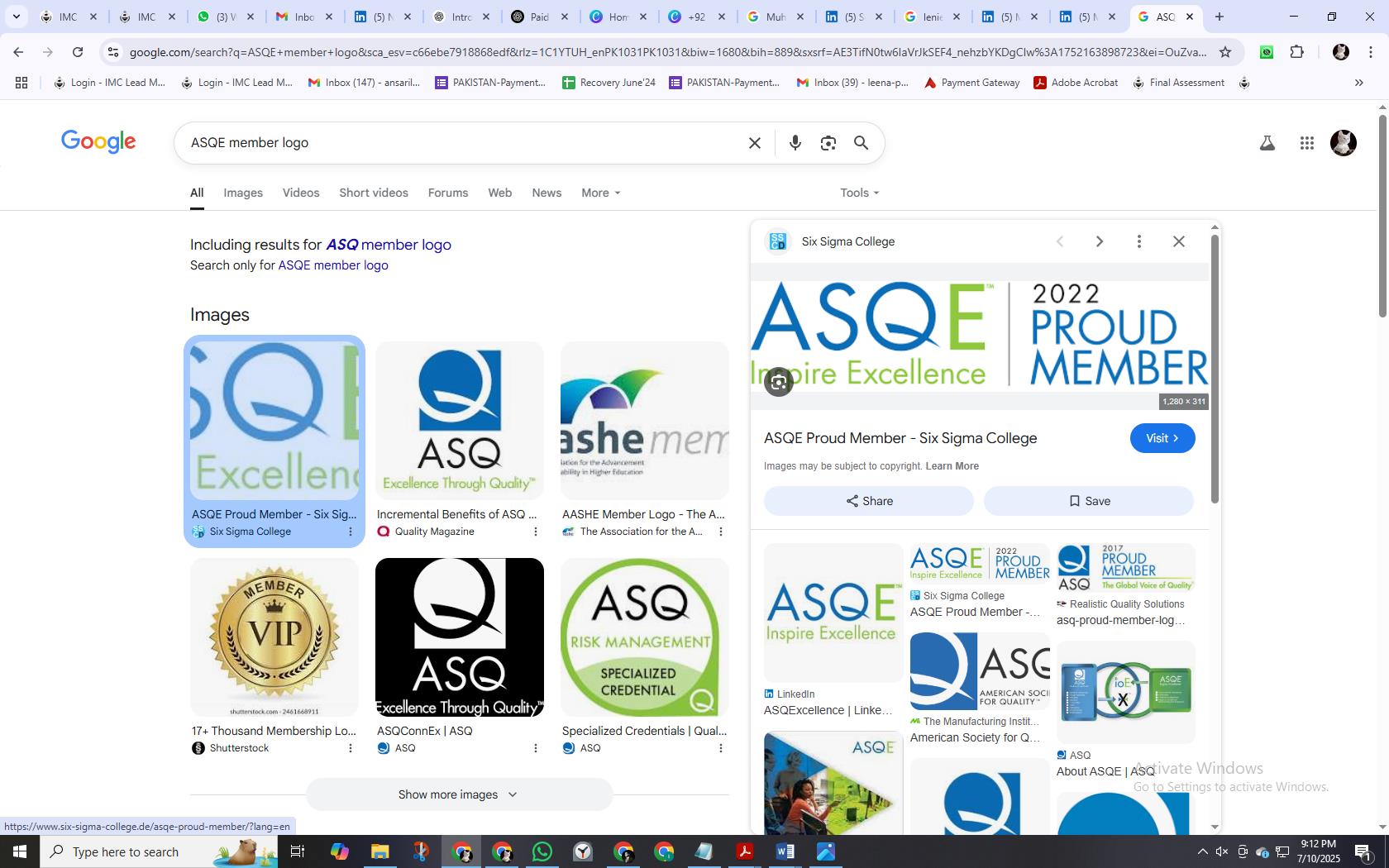Search inside image with lens icon

coord(778,382)
